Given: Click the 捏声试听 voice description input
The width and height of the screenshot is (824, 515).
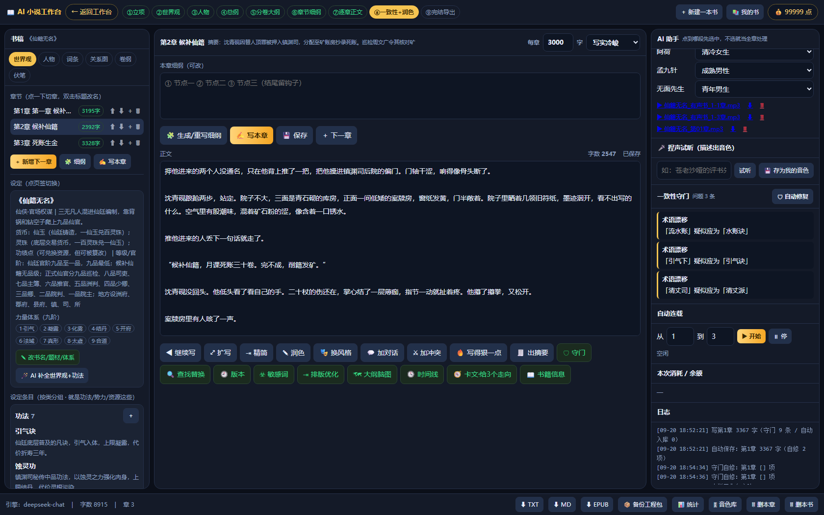Looking at the screenshot, I should (x=694, y=170).
